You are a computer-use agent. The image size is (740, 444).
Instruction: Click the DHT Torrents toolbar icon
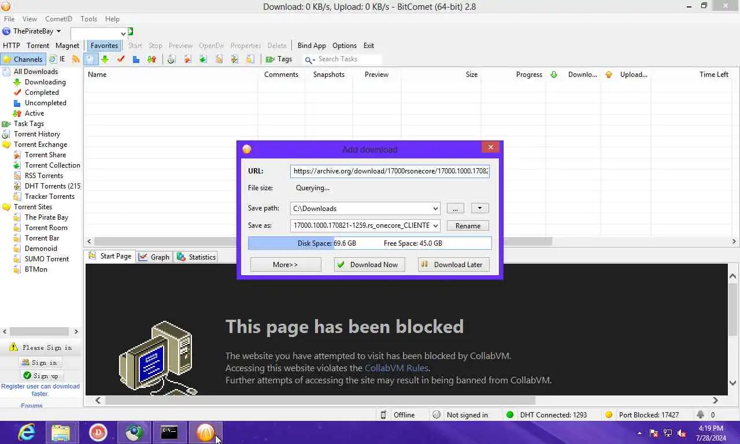pyautogui.click(x=234, y=59)
